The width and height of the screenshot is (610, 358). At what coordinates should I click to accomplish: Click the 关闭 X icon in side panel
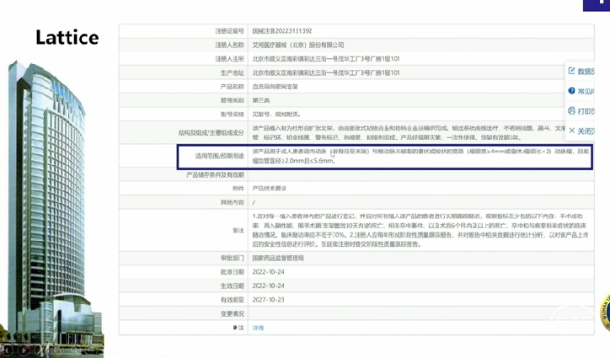pos(571,131)
